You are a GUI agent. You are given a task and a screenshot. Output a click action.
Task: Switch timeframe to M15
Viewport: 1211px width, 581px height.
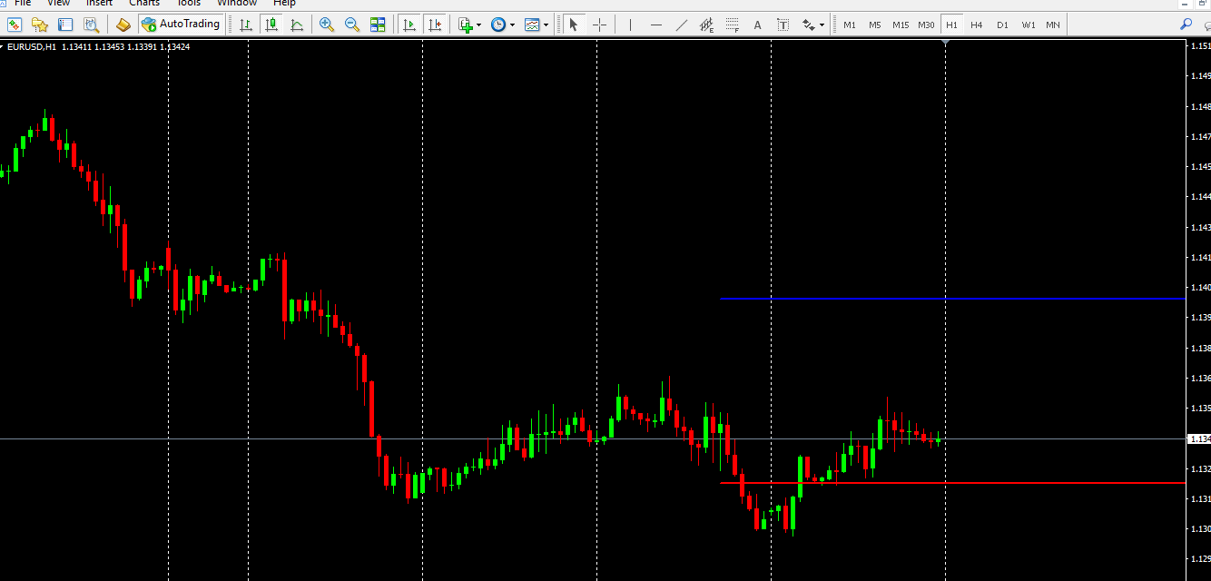tap(901, 25)
